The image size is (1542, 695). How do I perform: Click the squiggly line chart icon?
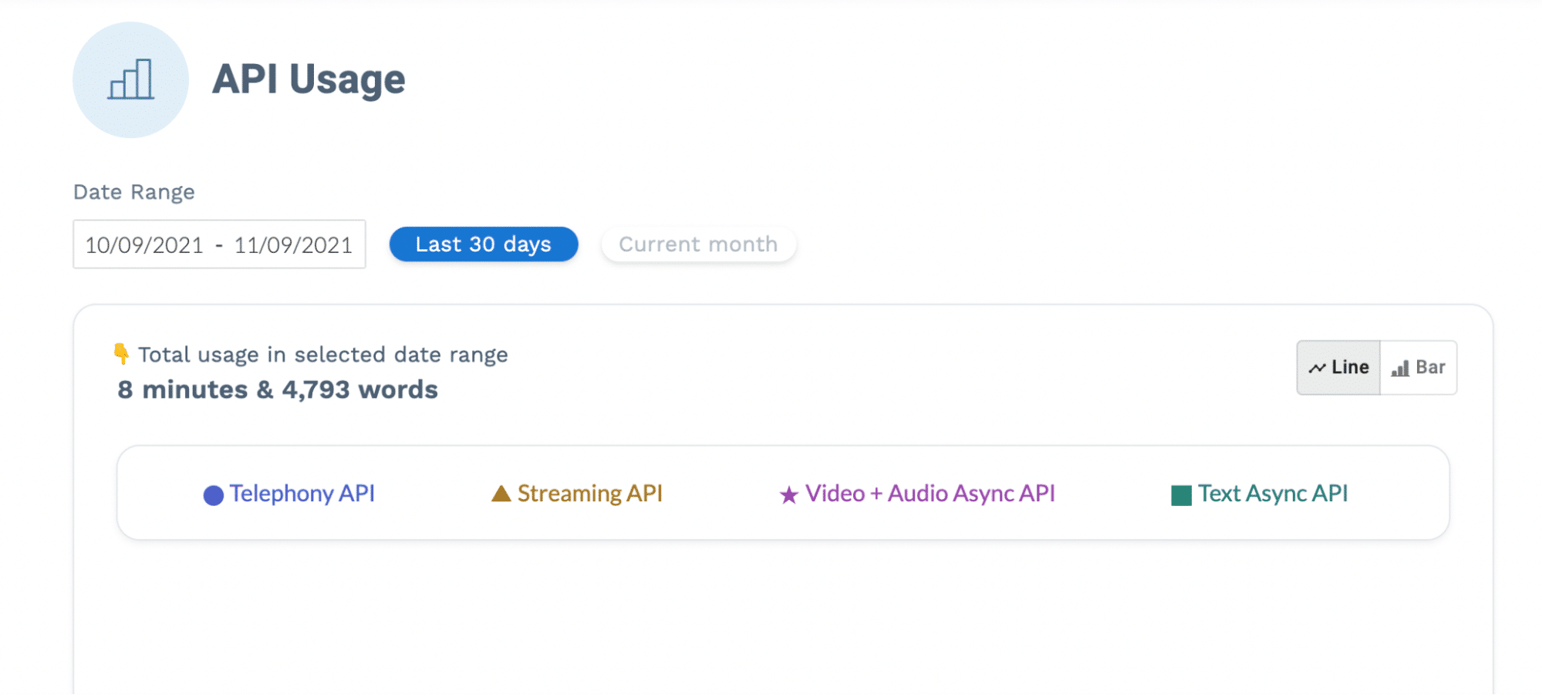click(1317, 369)
